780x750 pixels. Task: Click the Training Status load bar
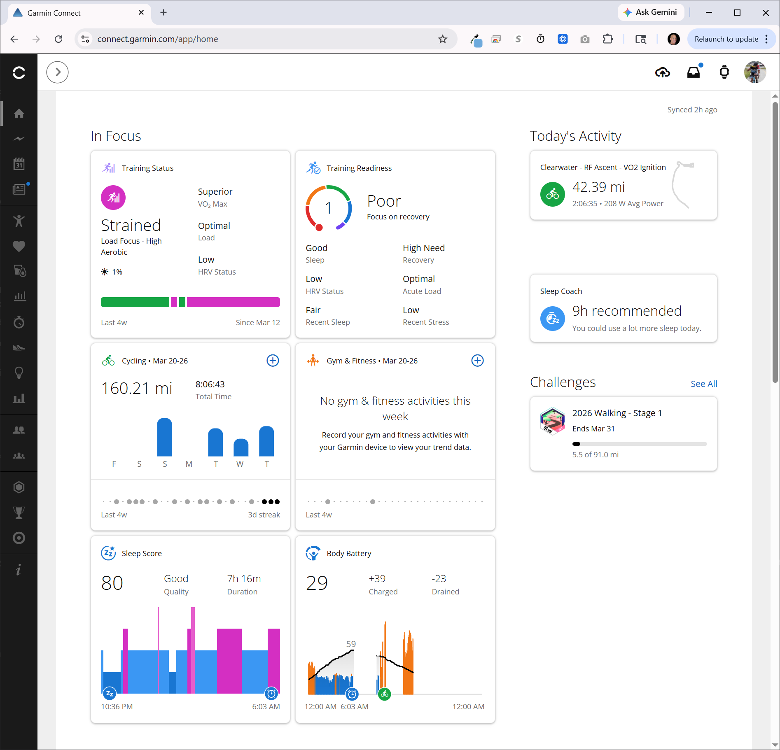190,302
